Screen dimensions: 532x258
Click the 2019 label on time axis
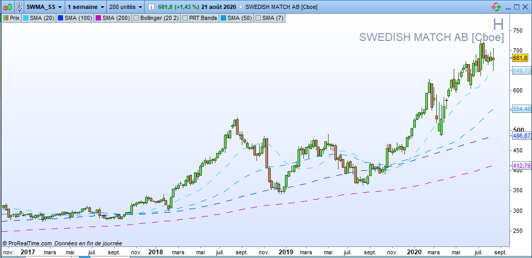coord(285,253)
